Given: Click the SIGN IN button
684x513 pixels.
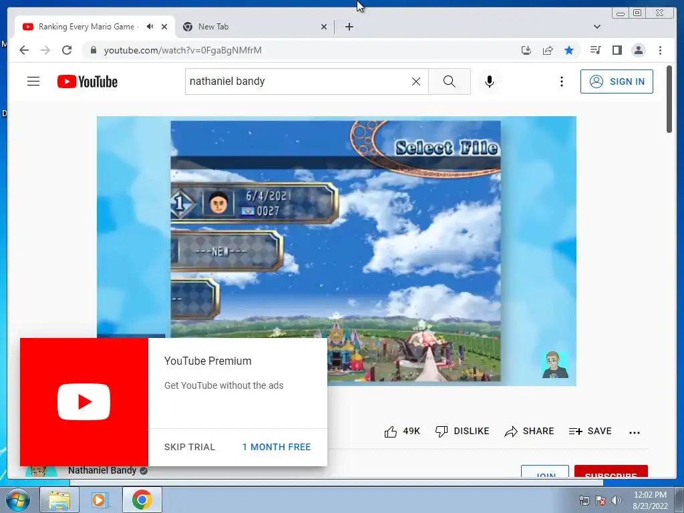Looking at the screenshot, I should pyautogui.click(x=617, y=81).
